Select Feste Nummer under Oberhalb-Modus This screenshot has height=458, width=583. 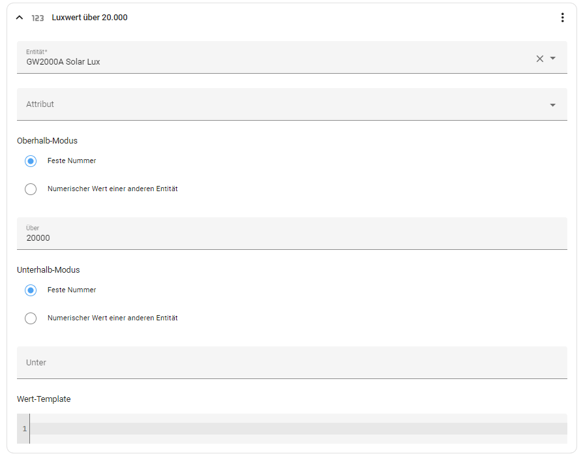(x=31, y=161)
